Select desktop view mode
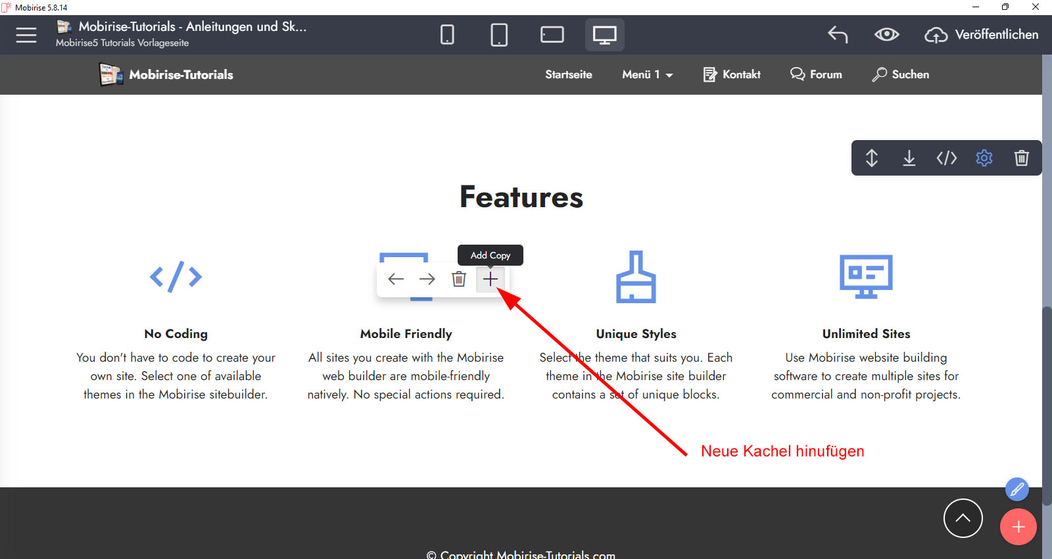The image size is (1052, 559). tap(604, 35)
